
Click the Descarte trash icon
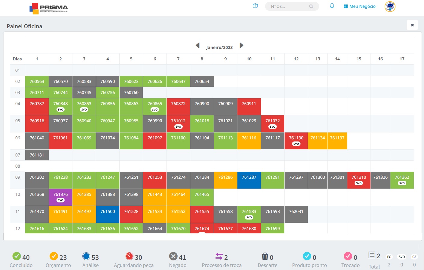(265, 256)
